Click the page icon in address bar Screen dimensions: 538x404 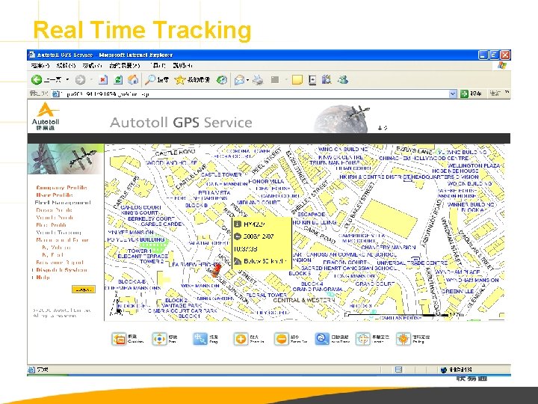click(x=56, y=94)
